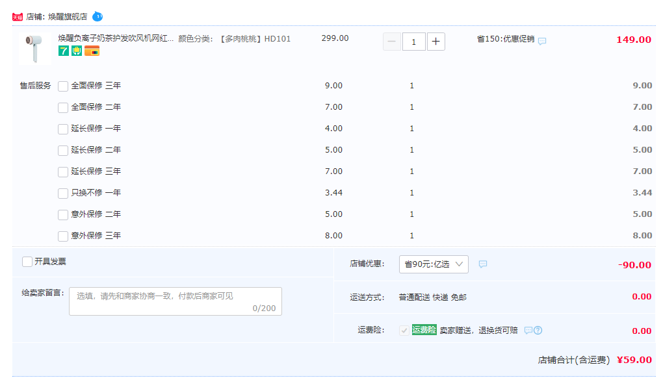663x378 pixels.
Task: Click the 4.00 unit price of 延长保修 一年
Action: coord(333,129)
